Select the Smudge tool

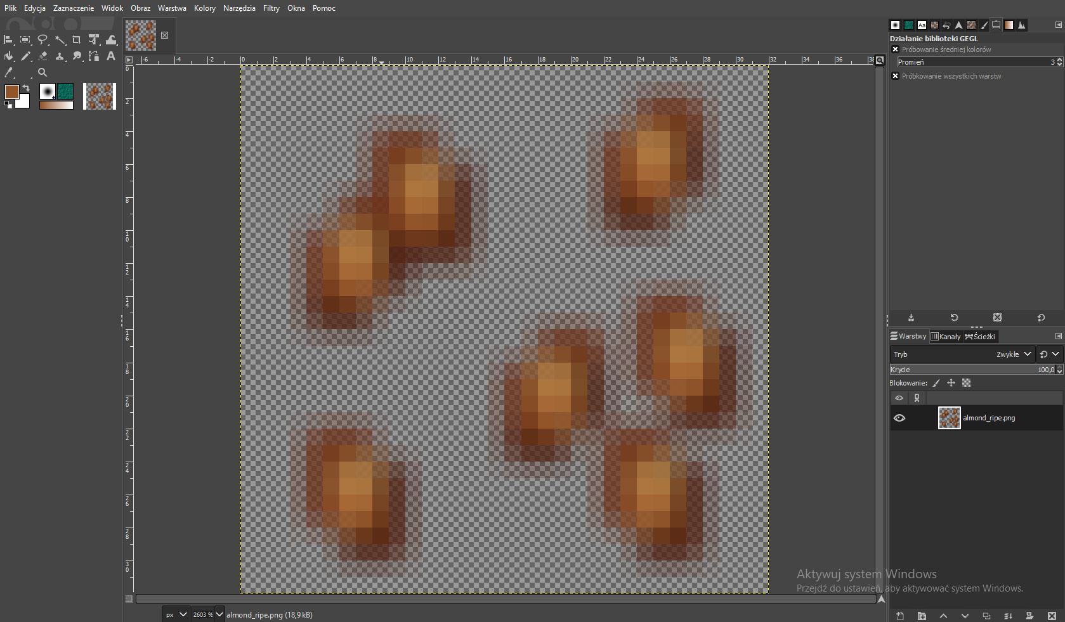click(x=77, y=56)
